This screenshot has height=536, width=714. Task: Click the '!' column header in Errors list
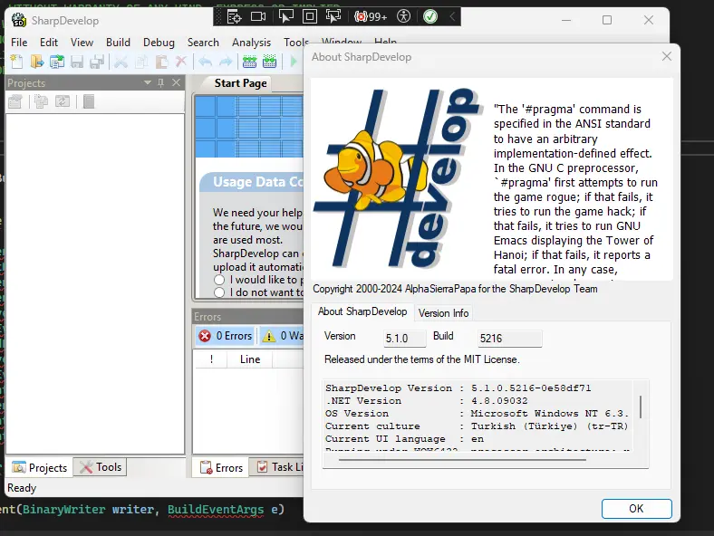pos(211,359)
